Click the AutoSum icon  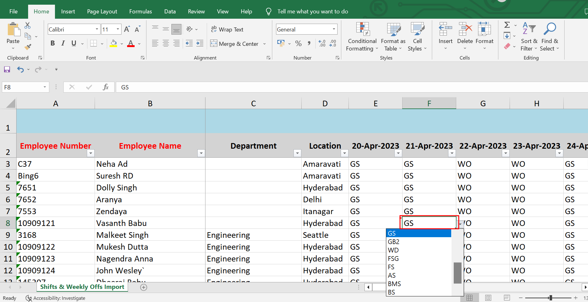pos(506,25)
